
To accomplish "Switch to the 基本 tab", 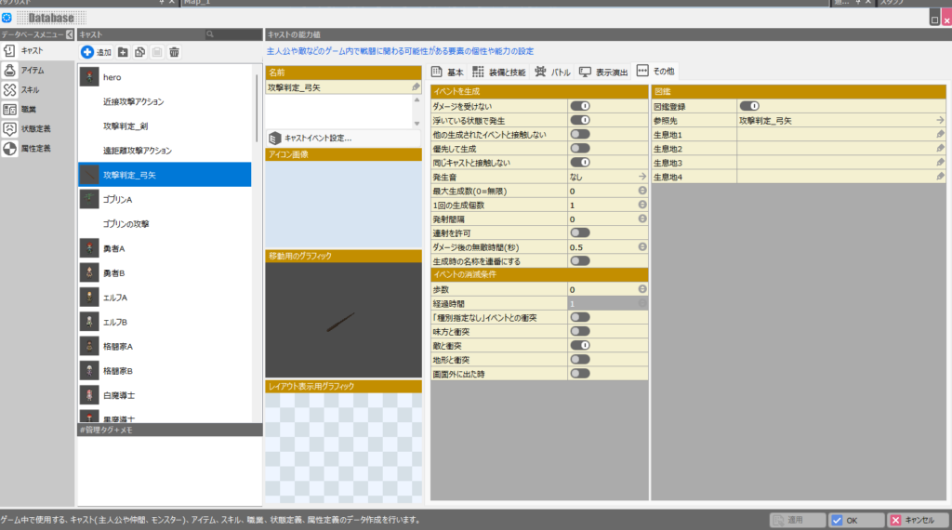I will click(x=447, y=72).
